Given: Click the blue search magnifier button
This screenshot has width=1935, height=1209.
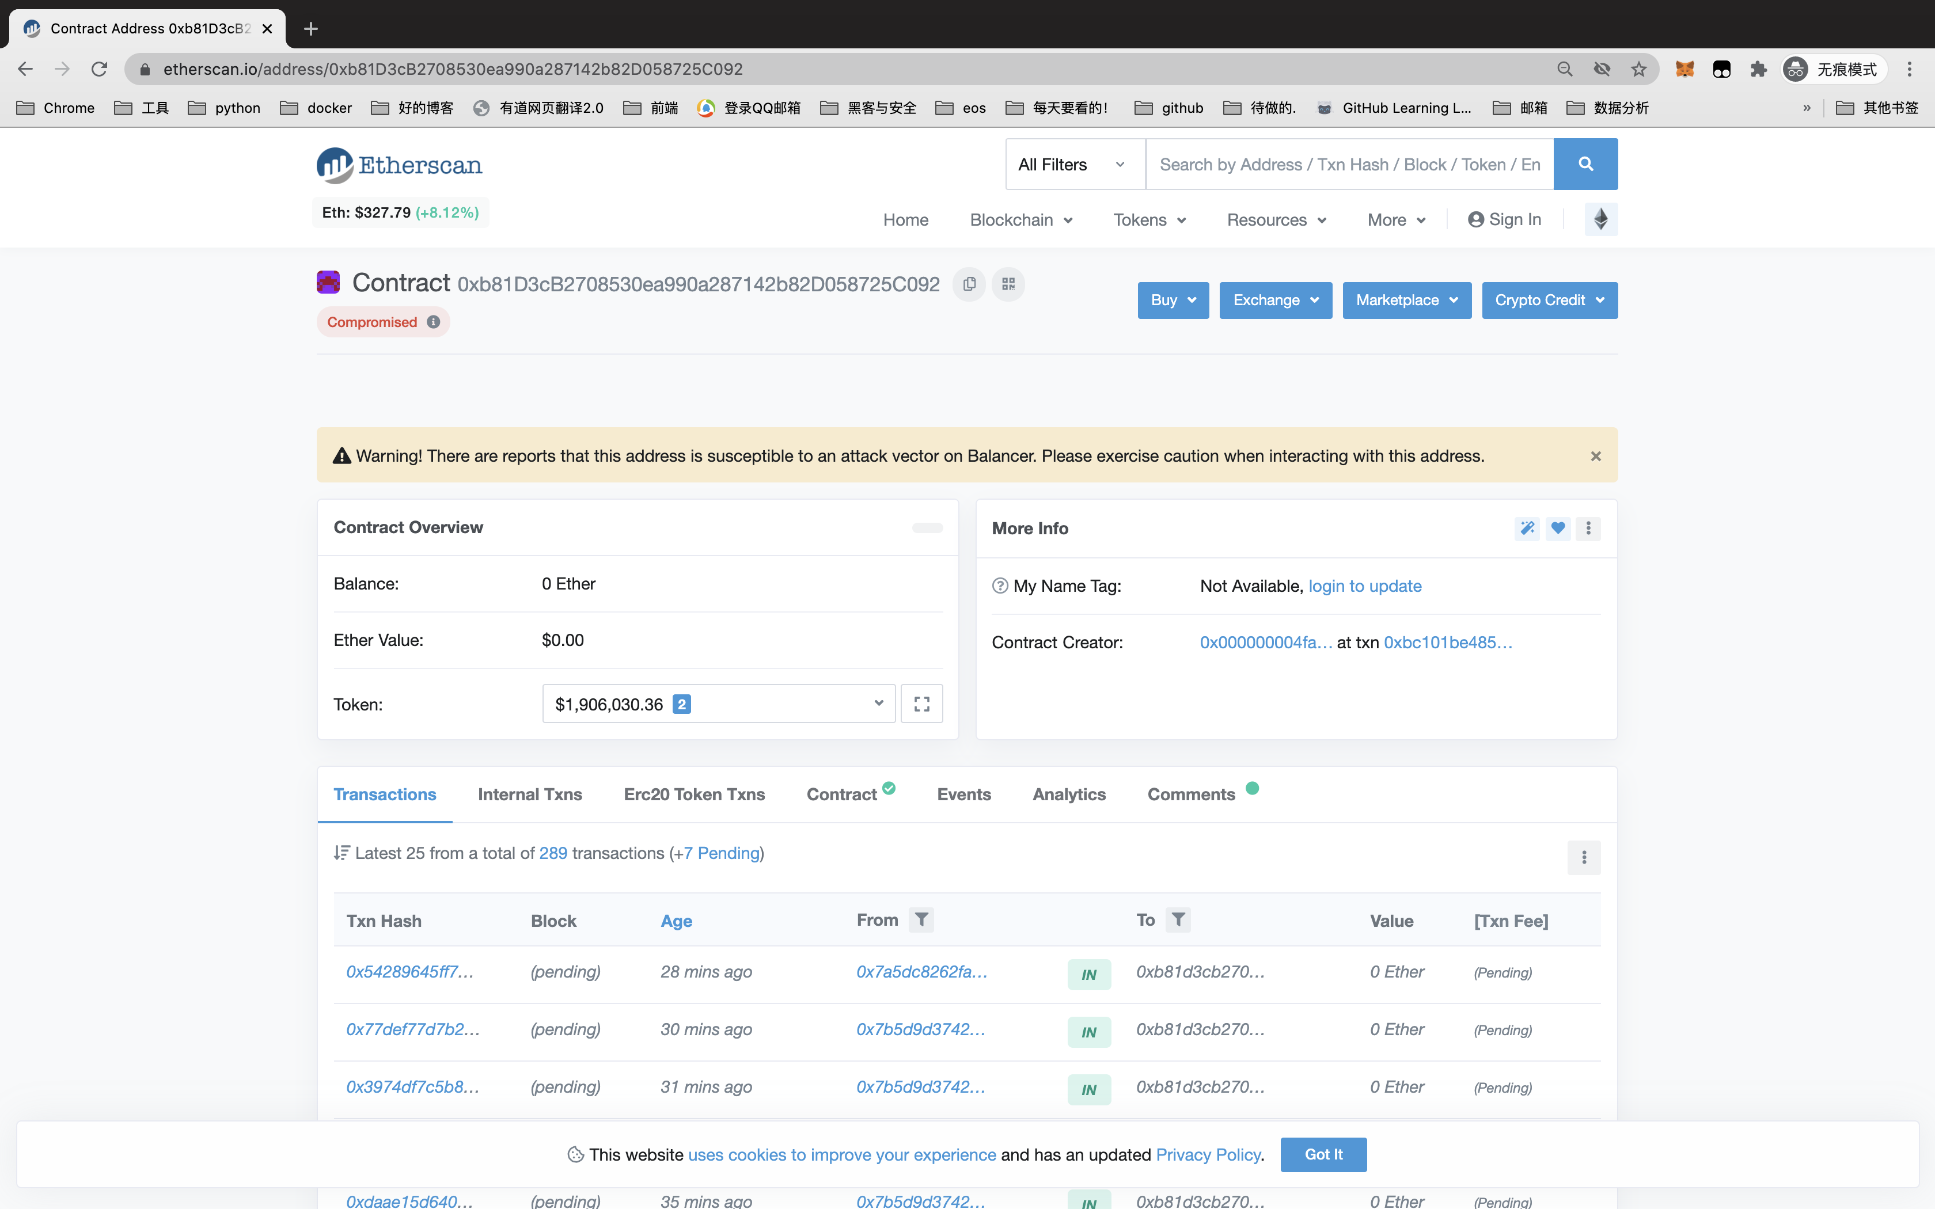Looking at the screenshot, I should click(1585, 164).
